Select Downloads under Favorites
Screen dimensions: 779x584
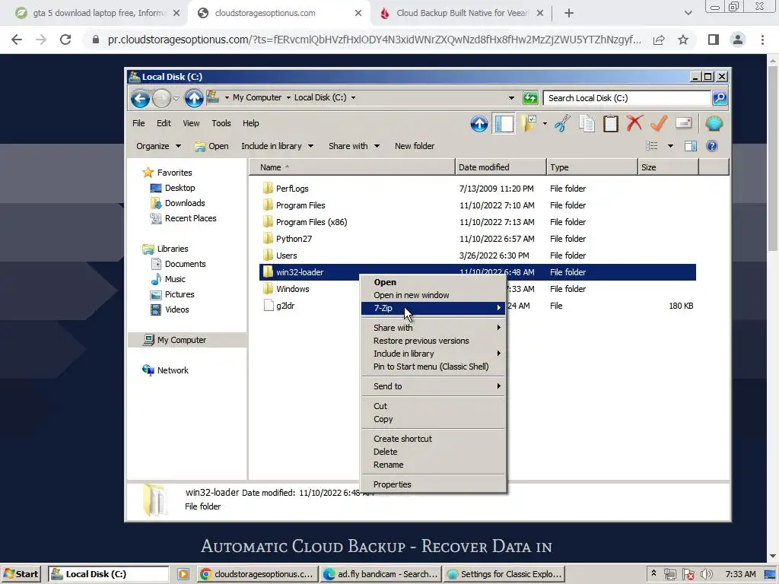(177, 203)
